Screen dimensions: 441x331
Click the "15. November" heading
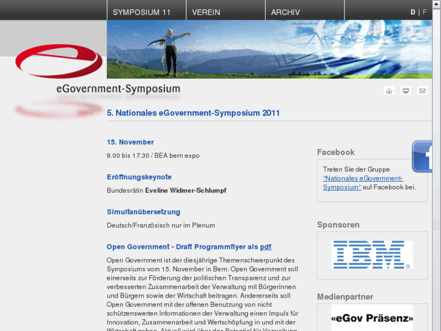click(130, 142)
